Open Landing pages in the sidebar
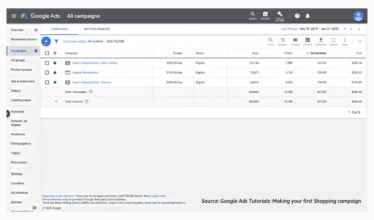This screenshot has height=220, width=374. pyautogui.click(x=21, y=100)
